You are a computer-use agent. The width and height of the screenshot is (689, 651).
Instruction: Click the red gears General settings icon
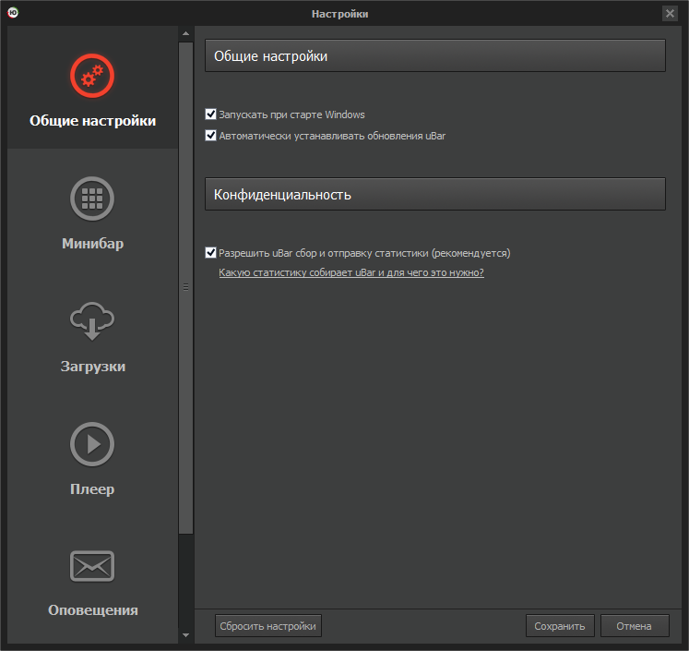(x=92, y=78)
